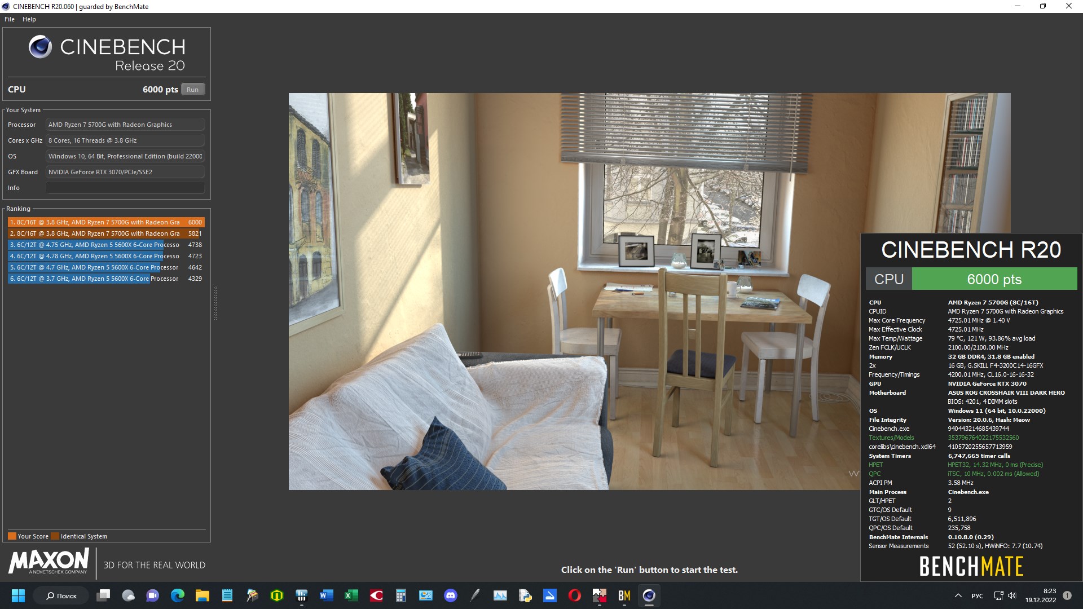This screenshot has height=609, width=1083.
Task: Select the Processor field showing Ryzen 7 5700G
Action: tap(125, 125)
